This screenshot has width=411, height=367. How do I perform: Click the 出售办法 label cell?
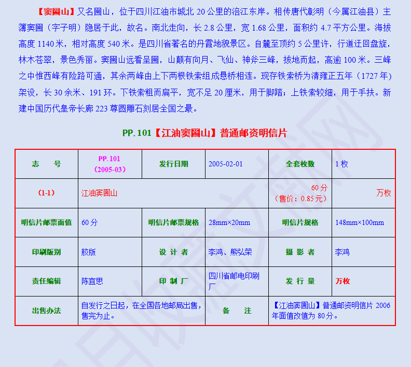[x=47, y=311]
